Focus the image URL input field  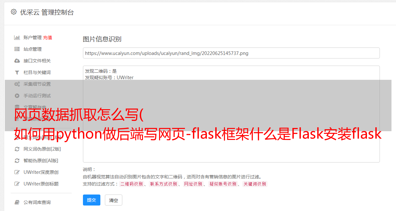point(231,53)
